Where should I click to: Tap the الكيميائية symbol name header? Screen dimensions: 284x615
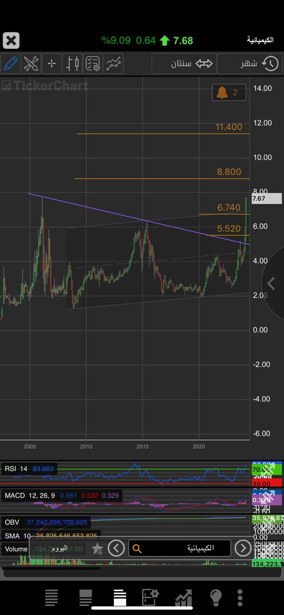click(260, 40)
